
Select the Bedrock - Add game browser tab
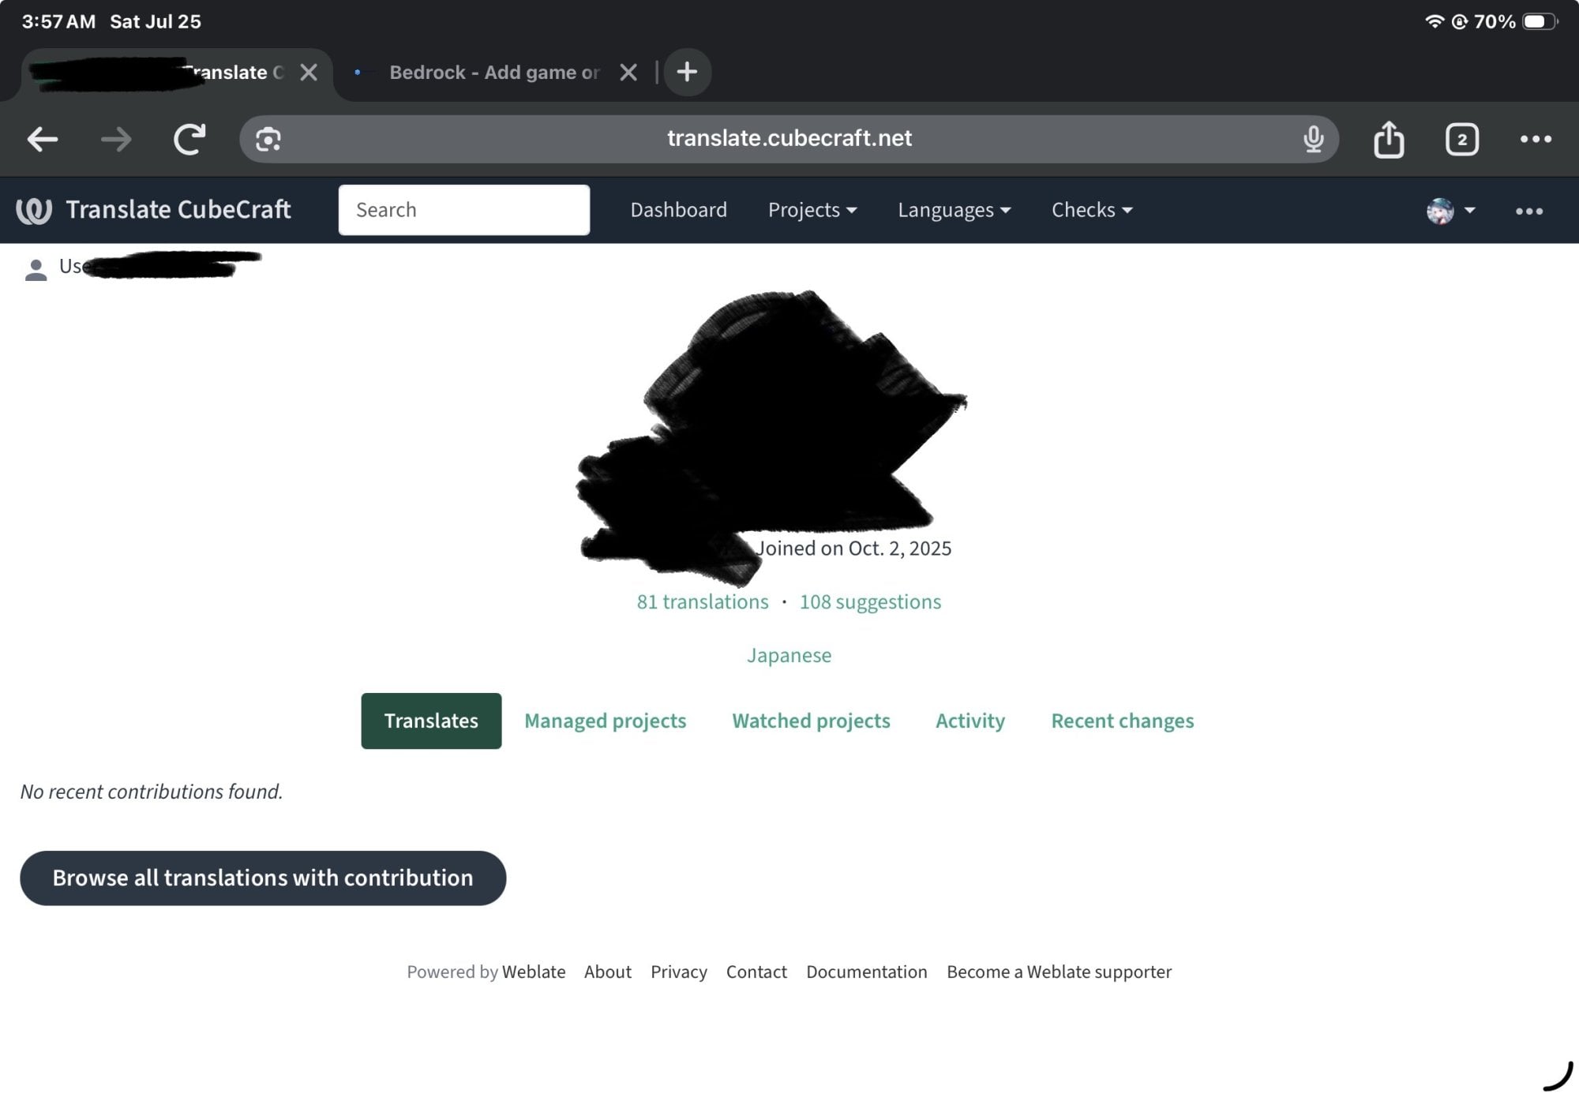[x=493, y=73]
